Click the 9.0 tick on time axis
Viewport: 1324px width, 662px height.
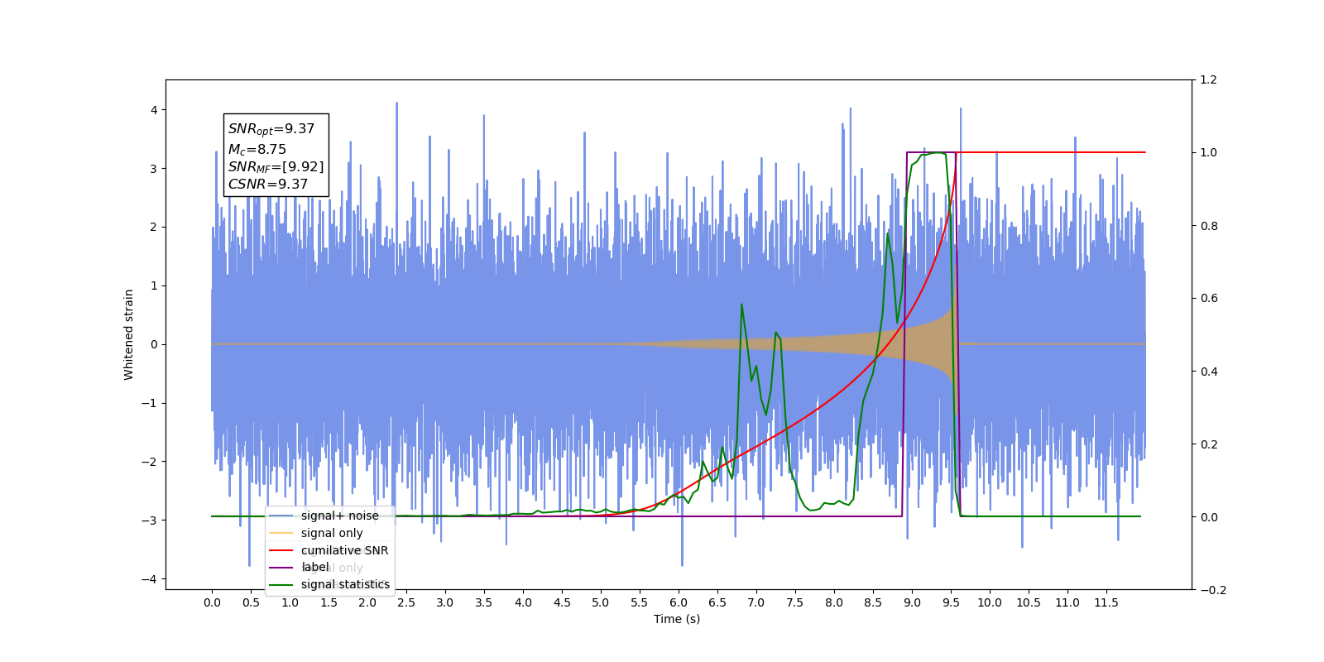pos(912,602)
